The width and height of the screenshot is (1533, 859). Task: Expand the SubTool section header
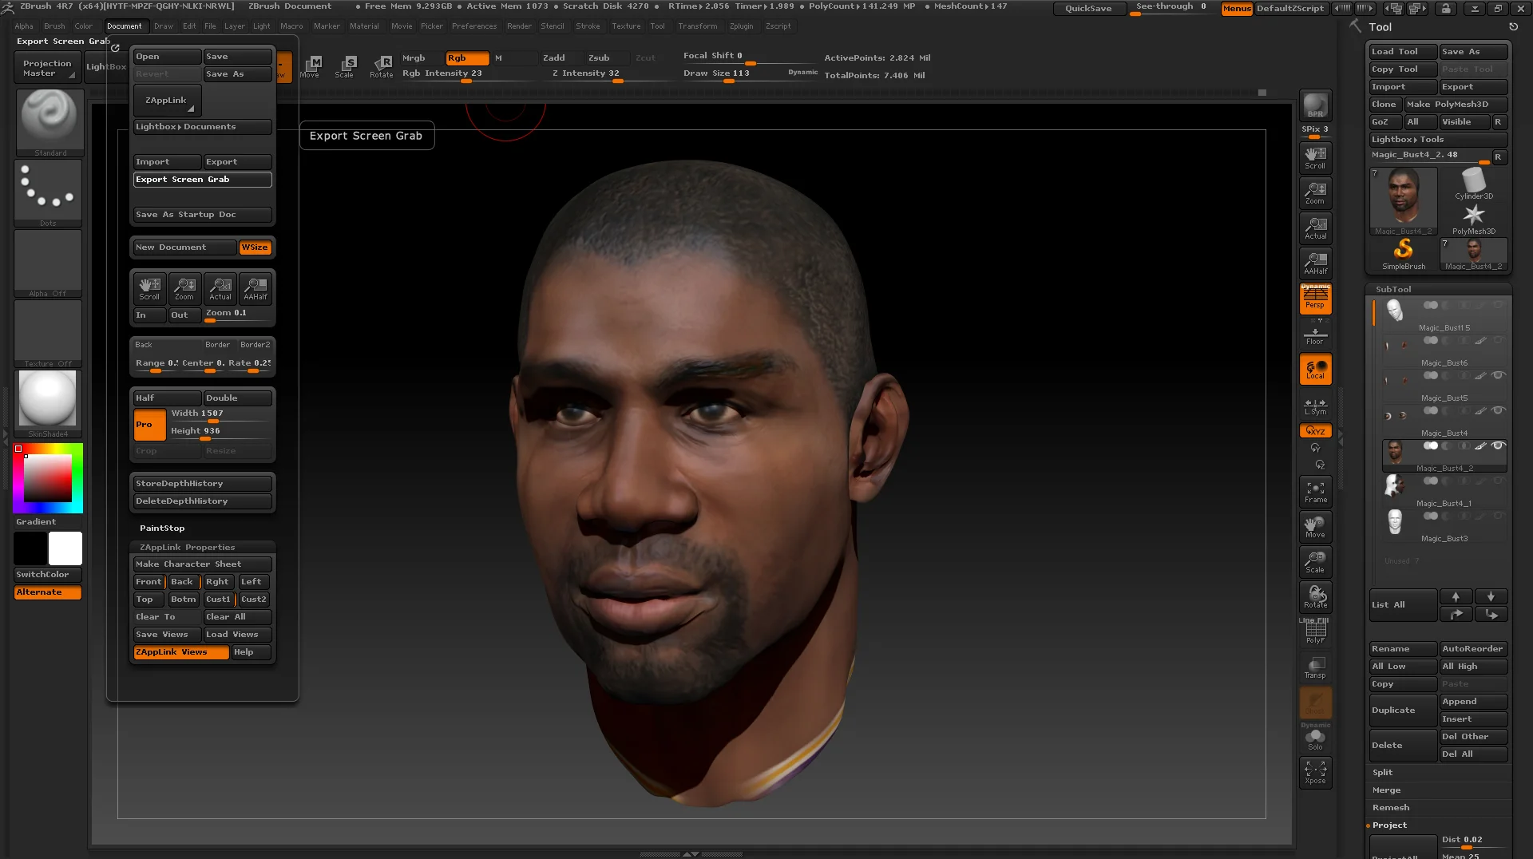[x=1393, y=289]
